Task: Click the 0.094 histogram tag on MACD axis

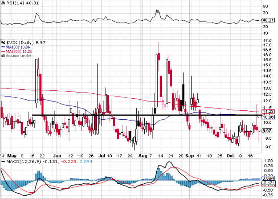Action: (x=268, y=178)
